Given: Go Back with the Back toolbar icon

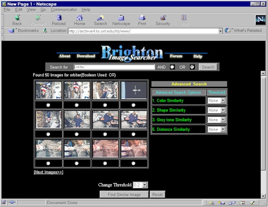Looking at the screenshot, I should pyautogui.click(x=17, y=18).
